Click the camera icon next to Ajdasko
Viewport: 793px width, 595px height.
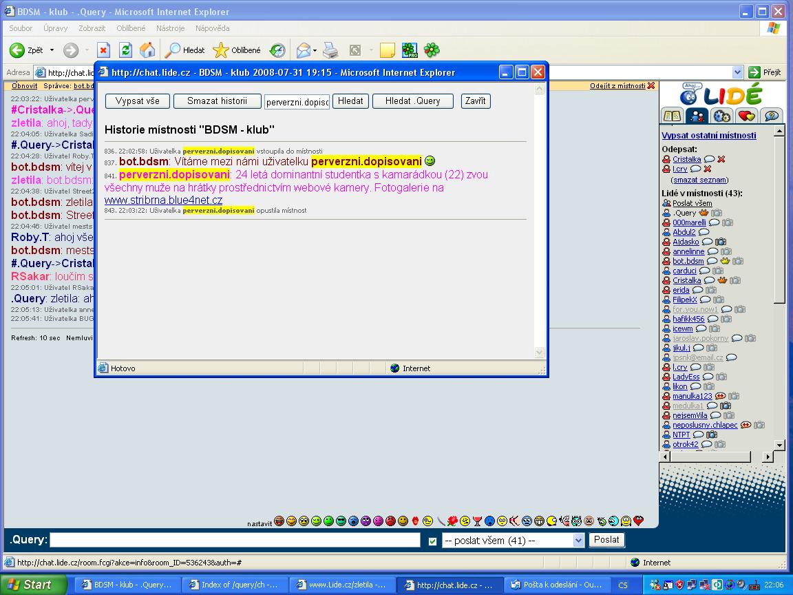click(x=721, y=242)
